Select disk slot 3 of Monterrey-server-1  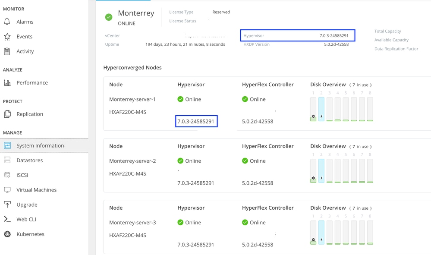pyautogui.click(x=329, y=109)
